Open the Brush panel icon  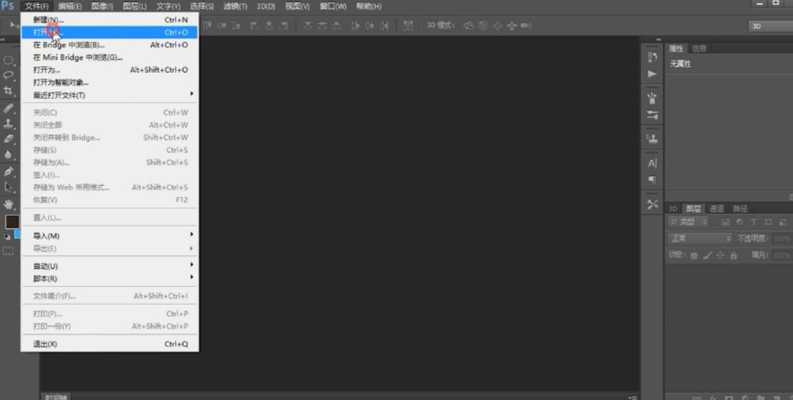652,115
